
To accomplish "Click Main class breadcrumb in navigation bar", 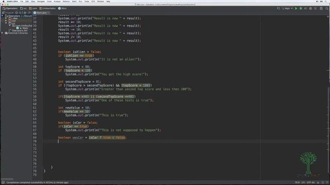I will pyautogui.click(x=62, y=8).
